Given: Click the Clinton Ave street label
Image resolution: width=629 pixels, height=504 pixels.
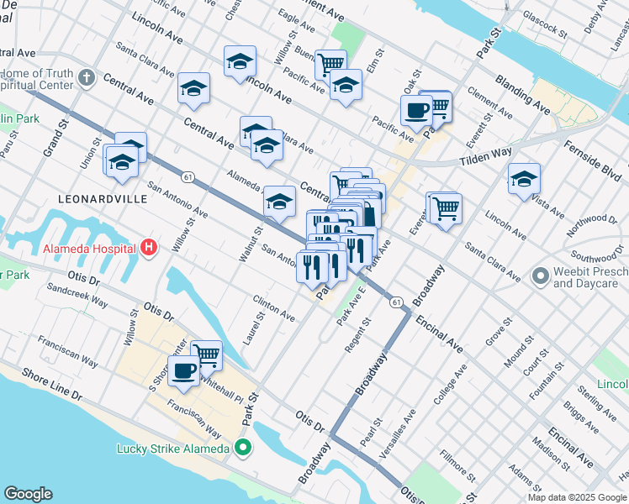Looking at the screenshot, I should click(x=273, y=308).
